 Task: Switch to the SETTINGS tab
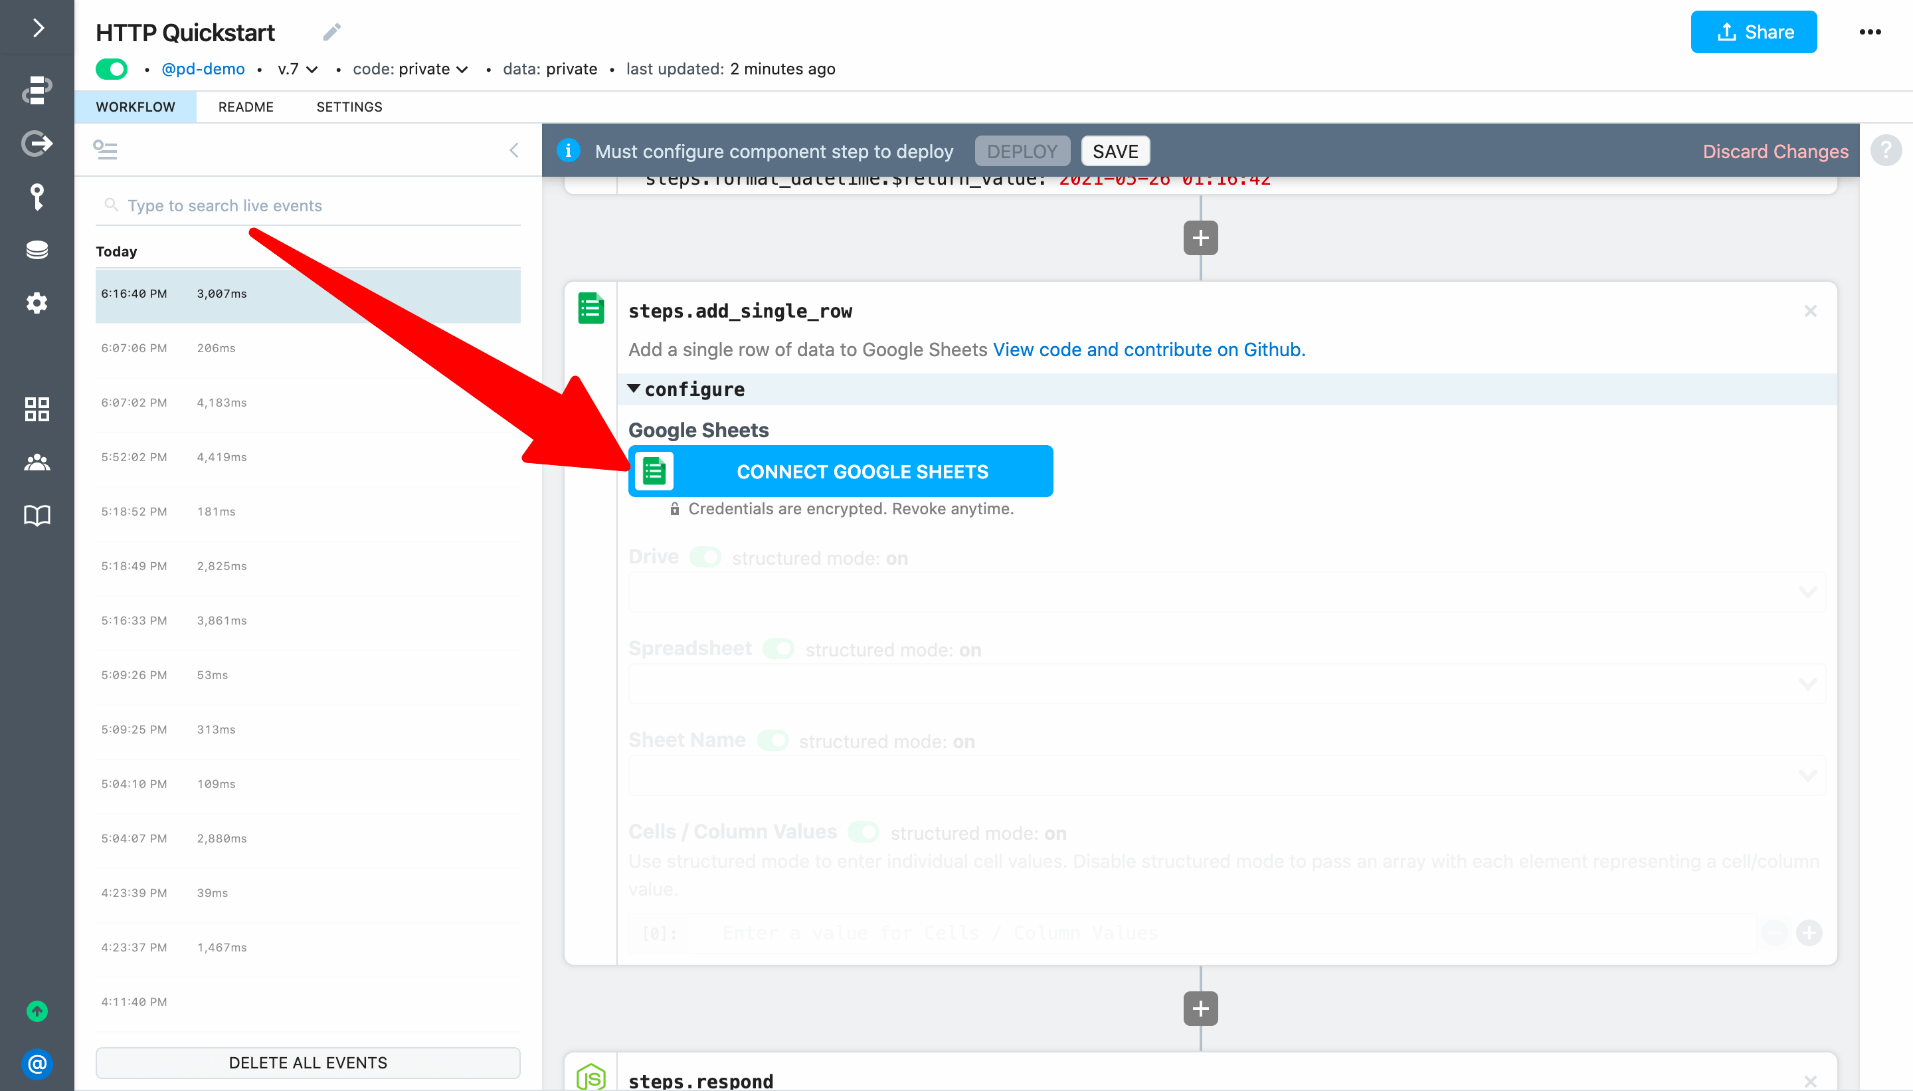coord(349,107)
